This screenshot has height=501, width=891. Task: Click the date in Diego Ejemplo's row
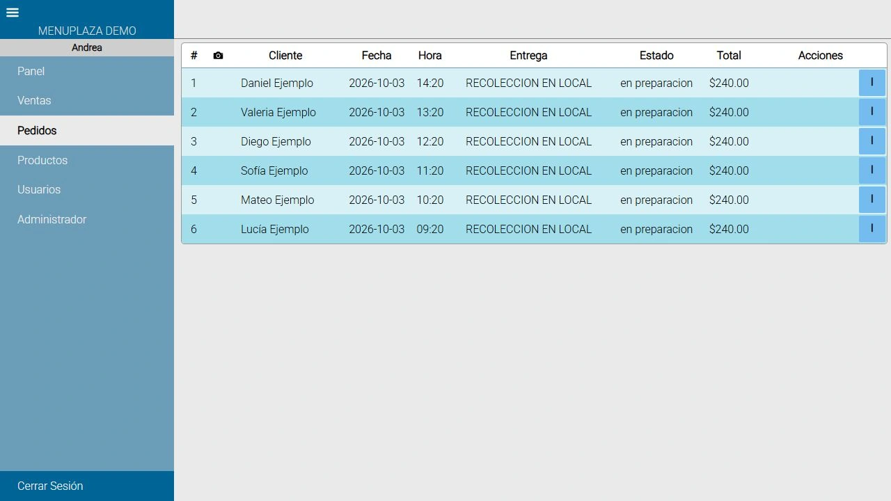(x=377, y=141)
